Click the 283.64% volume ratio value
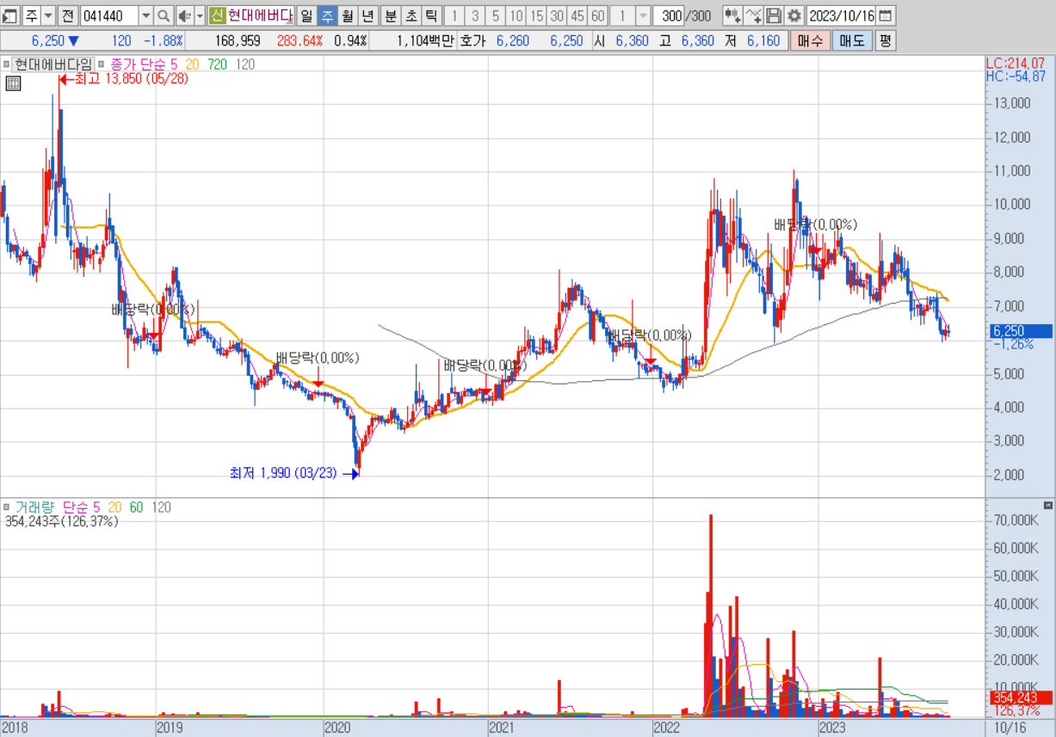Screen dimensions: 1056x737 300,40
